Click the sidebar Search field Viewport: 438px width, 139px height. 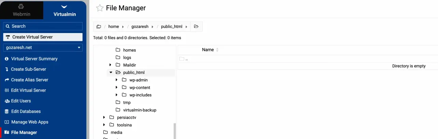43,26
